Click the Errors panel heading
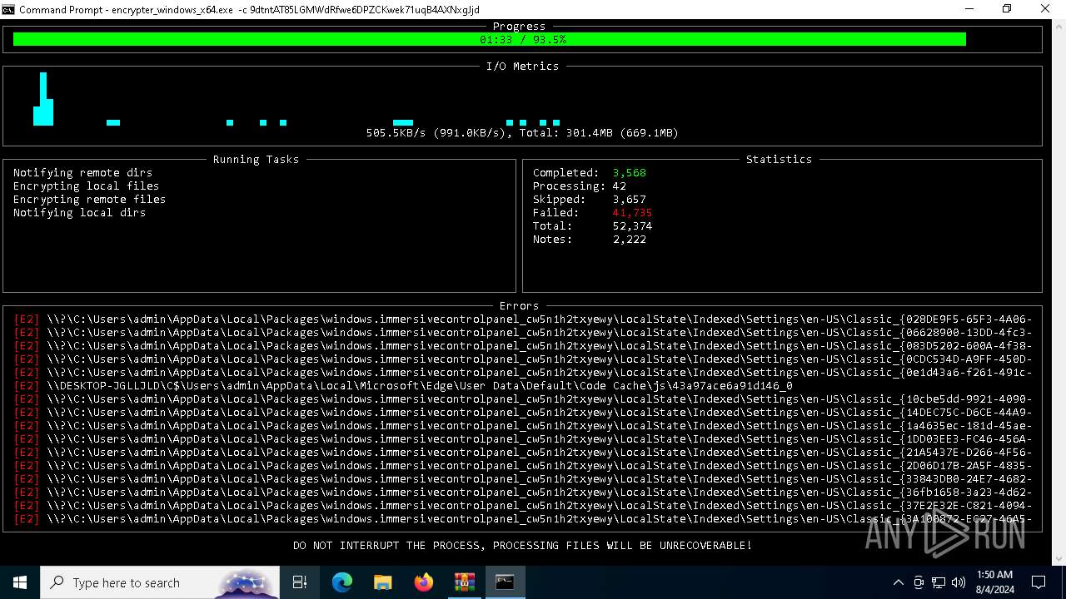Image resolution: width=1066 pixels, height=599 pixels. tap(519, 306)
